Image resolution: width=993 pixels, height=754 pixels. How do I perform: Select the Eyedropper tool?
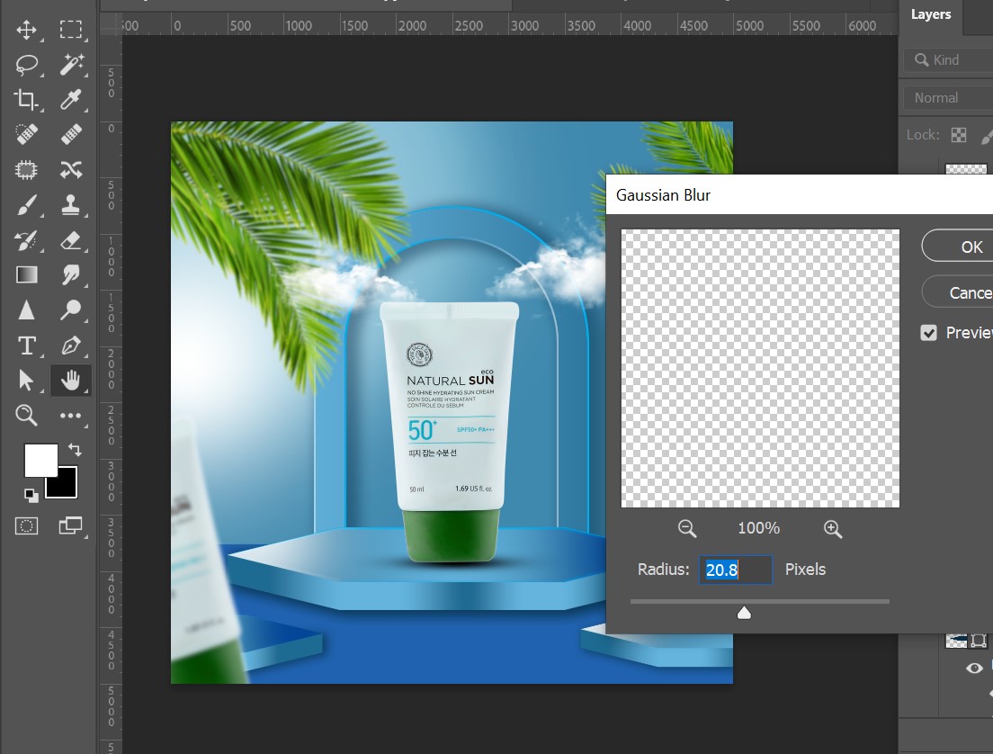click(71, 100)
